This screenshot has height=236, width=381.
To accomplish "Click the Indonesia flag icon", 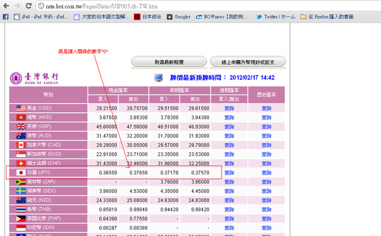I will click(x=21, y=228).
